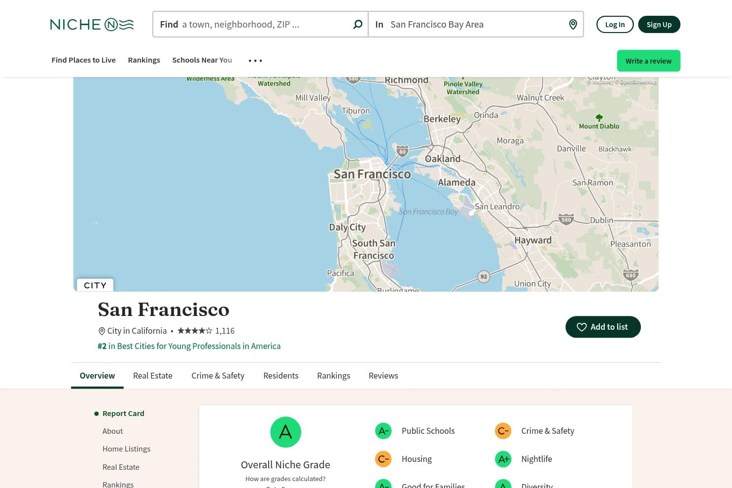732x488 pixels.
Task: Click the Niche logo
Action: (x=92, y=24)
